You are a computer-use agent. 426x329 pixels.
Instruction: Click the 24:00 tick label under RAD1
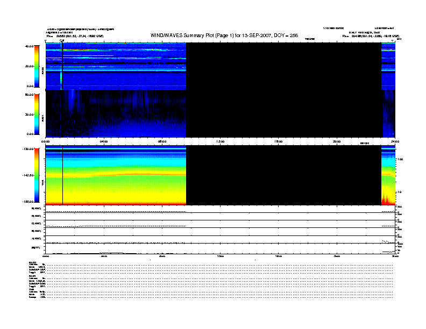click(x=395, y=141)
